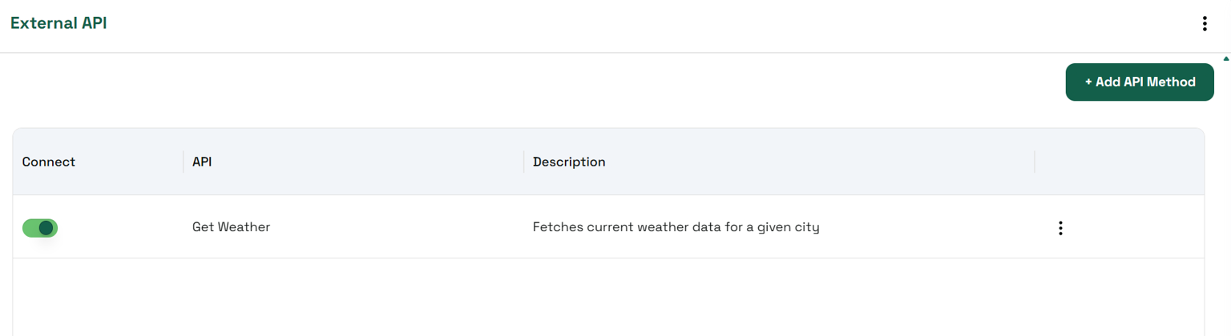Click the empty table area below Get Weather
This screenshot has height=336, width=1231.
click(609, 296)
